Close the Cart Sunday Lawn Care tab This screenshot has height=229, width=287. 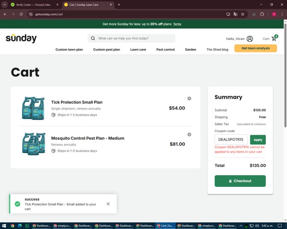(x=111, y=5)
